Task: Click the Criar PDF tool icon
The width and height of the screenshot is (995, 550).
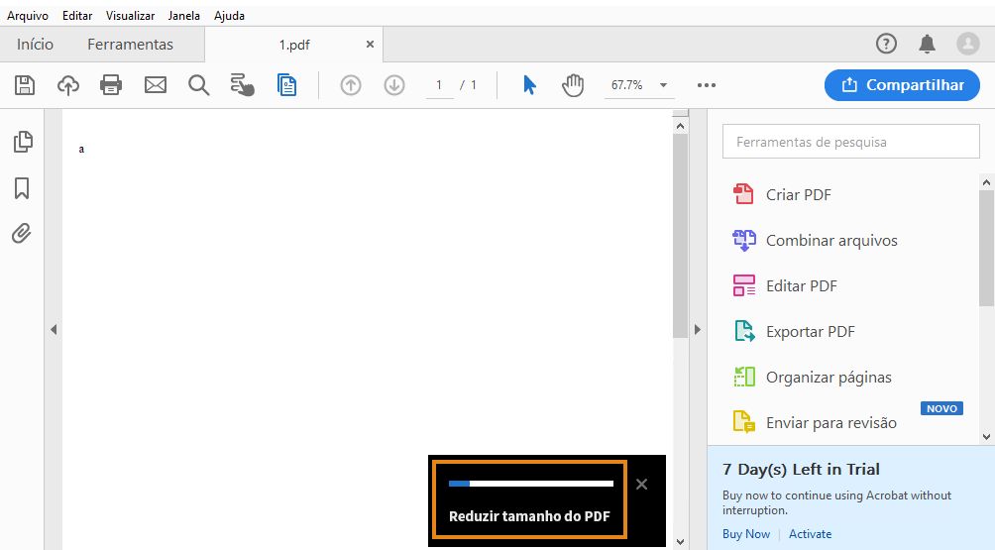Action: [743, 194]
